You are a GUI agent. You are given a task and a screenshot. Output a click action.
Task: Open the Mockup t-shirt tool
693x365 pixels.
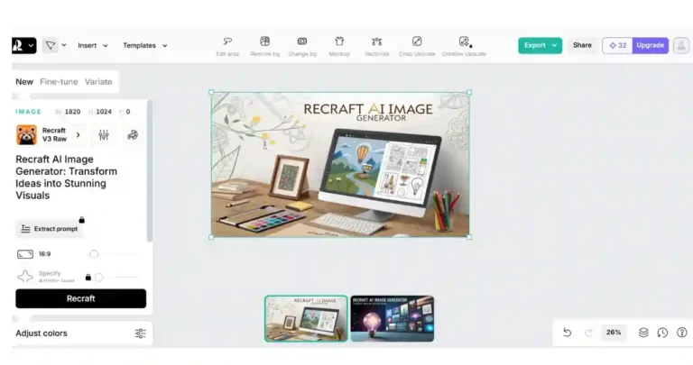click(x=339, y=46)
